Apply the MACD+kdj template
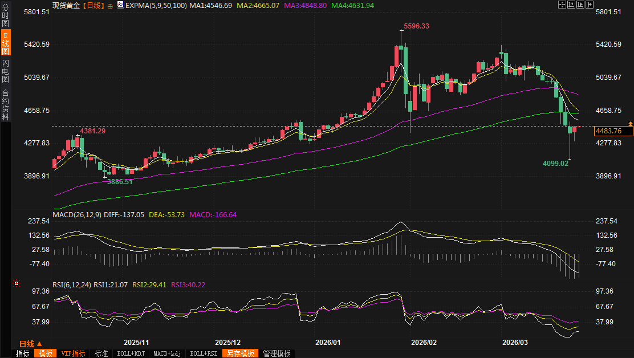Image resolution: width=634 pixels, height=358 pixels. pyautogui.click(x=168, y=353)
